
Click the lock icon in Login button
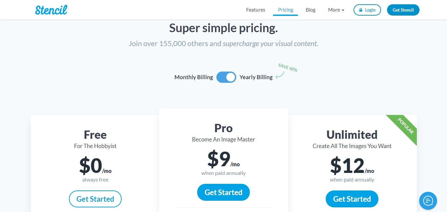pyautogui.click(x=361, y=10)
